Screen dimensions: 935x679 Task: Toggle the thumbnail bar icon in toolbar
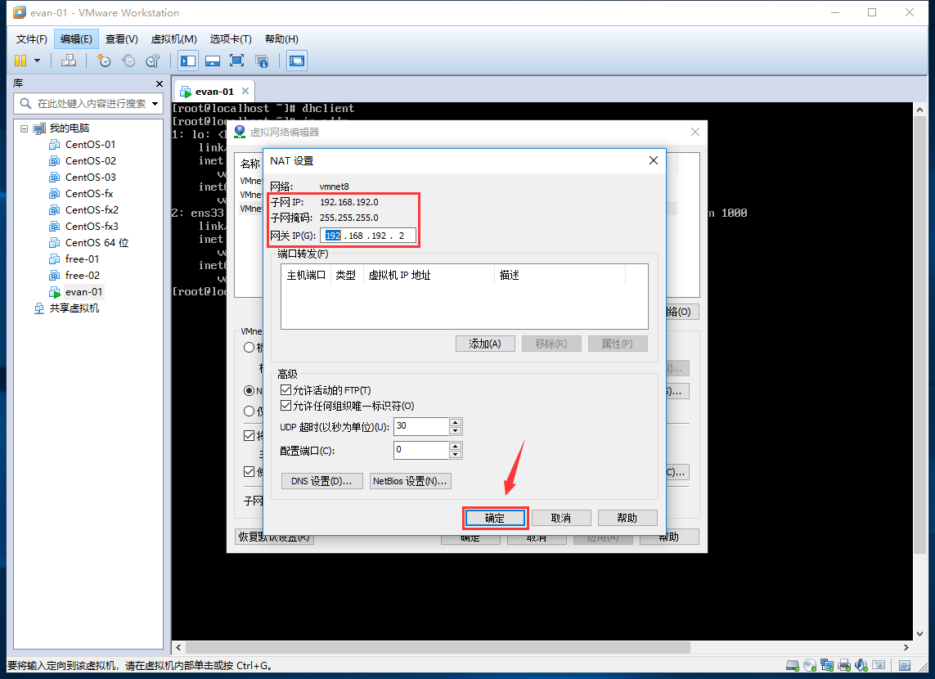click(213, 61)
